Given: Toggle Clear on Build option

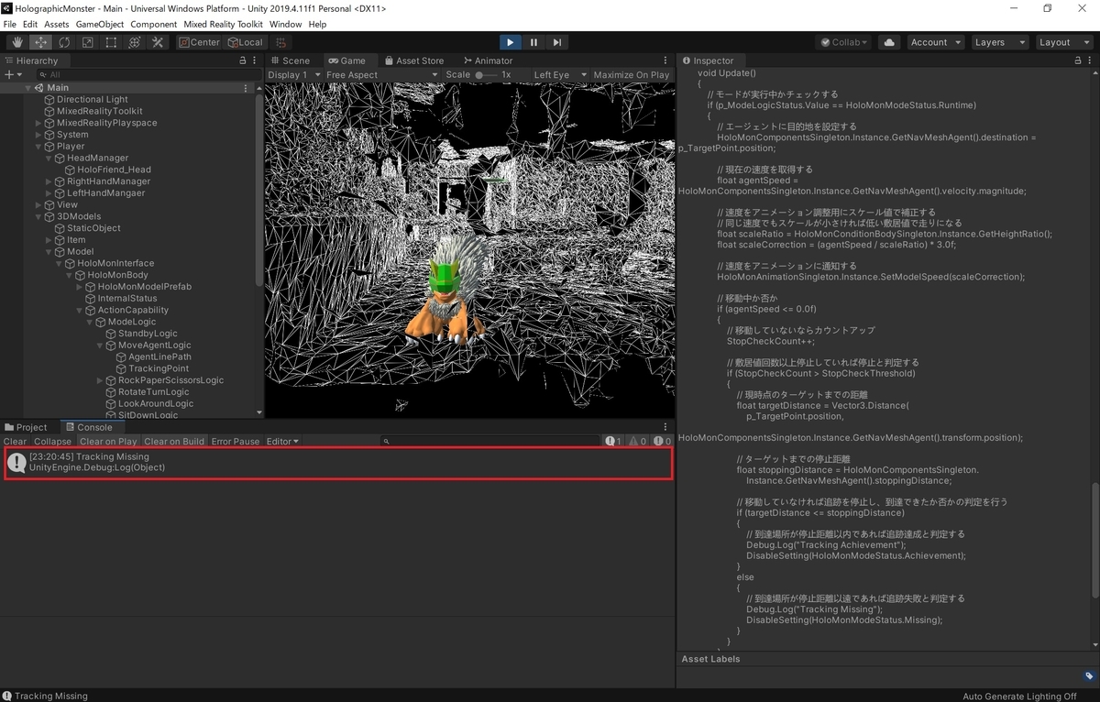Looking at the screenshot, I should pyautogui.click(x=174, y=442).
